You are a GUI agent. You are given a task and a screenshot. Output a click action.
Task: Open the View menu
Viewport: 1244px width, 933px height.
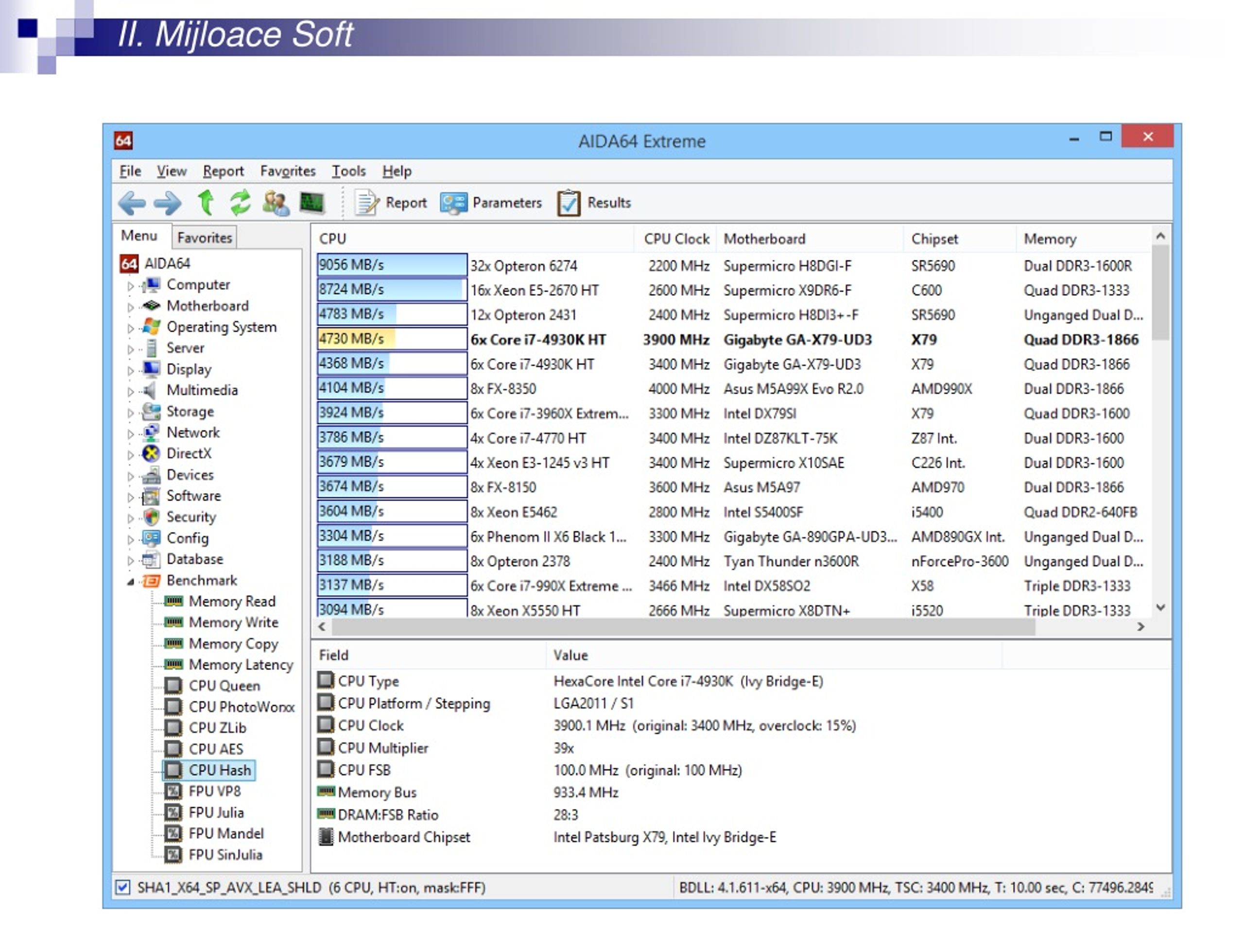point(172,171)
